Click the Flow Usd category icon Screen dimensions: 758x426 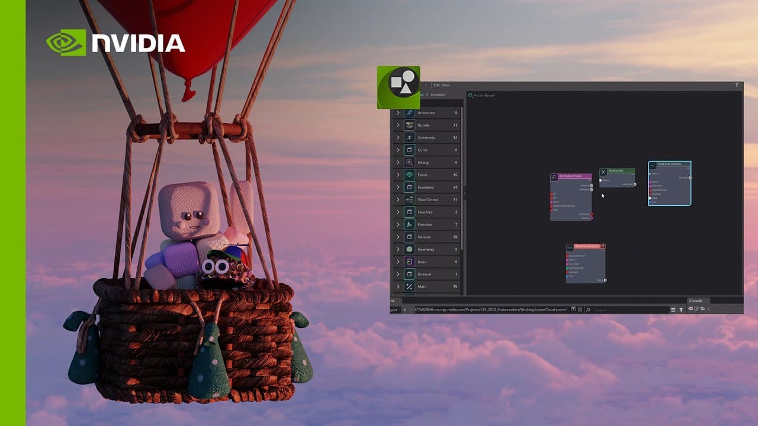pos(409,212)
